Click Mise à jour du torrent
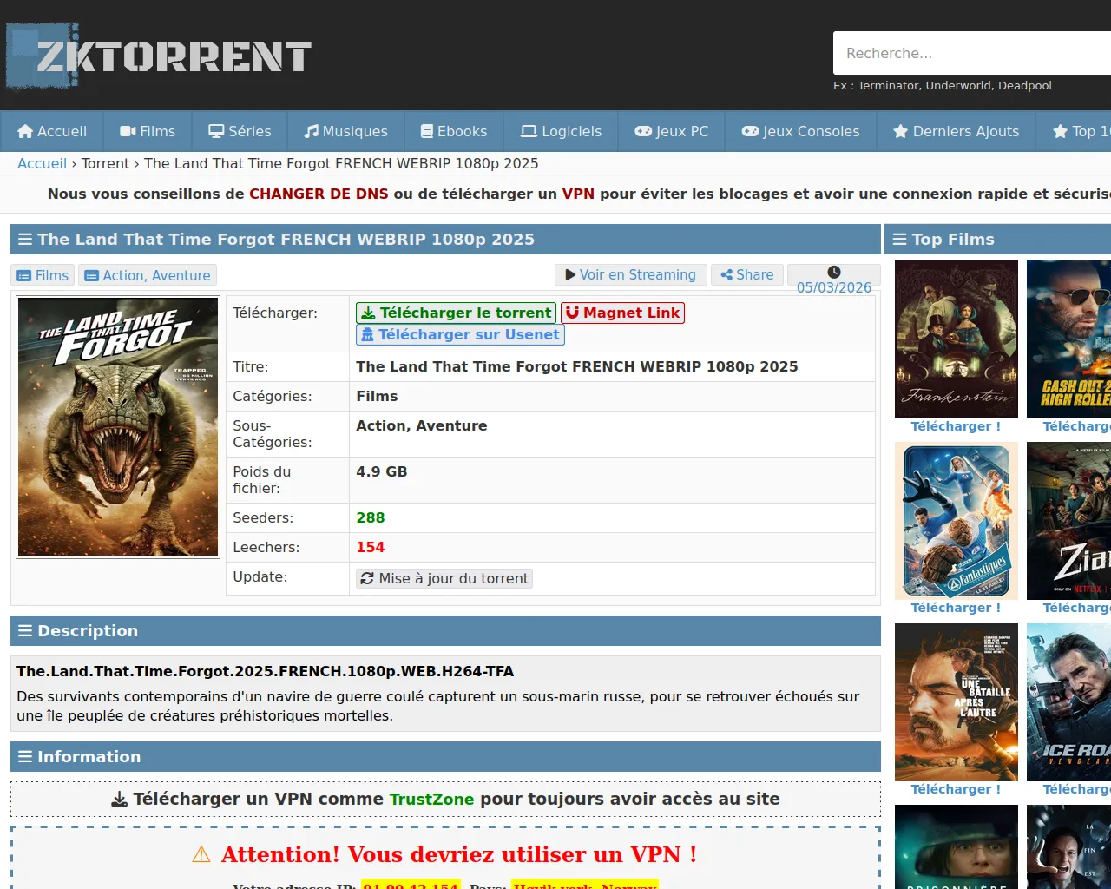1111x889 pixels. (x=444, y=578)
